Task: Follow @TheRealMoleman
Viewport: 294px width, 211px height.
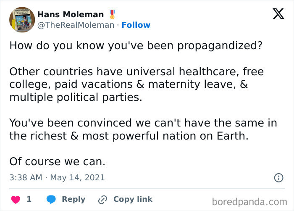Action: point(136,25)
